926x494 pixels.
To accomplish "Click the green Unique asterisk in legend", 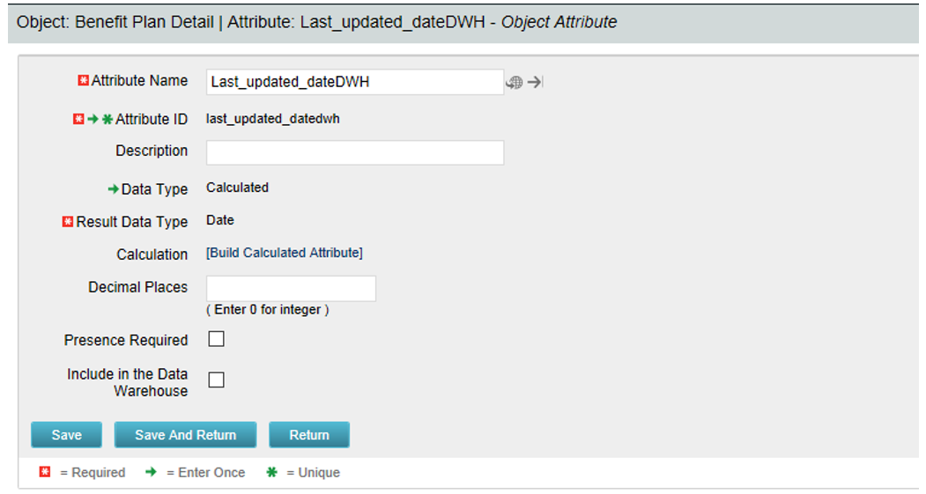I will [x=271, y=472].
